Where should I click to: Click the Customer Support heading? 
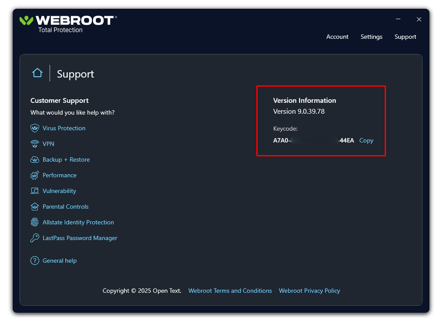tap(59, 101)
